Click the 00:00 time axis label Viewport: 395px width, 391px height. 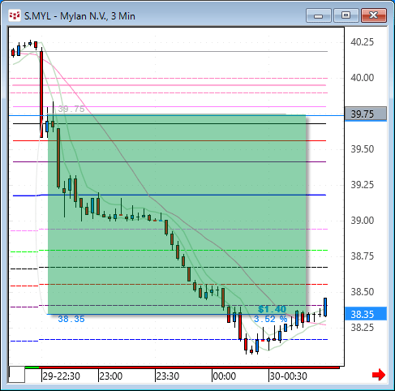[x=225, y=376]
